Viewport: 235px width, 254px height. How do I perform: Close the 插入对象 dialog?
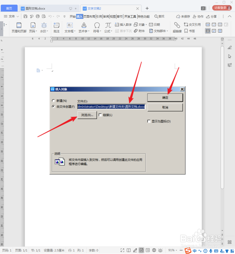[x=182, y=89]
